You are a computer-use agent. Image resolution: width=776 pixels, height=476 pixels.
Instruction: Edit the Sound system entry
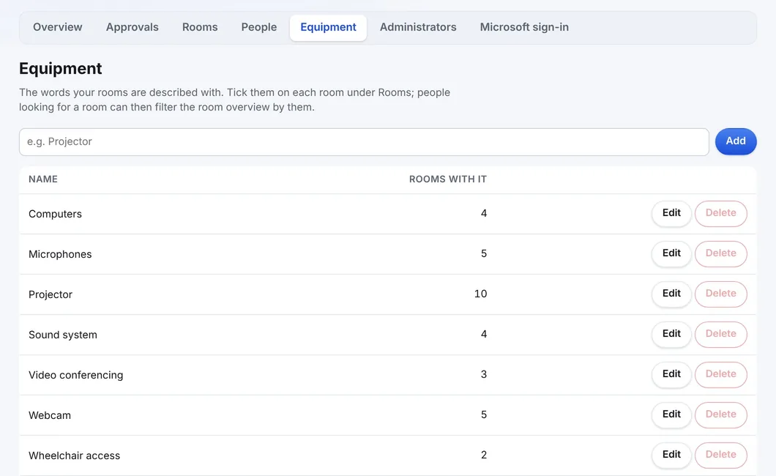[671, 334]
